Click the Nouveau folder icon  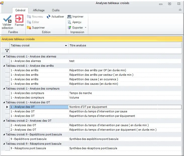pyautogui.click(x=29, y=17)
